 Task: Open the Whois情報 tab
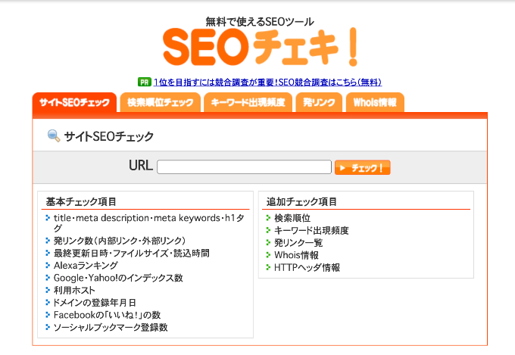click(375, 102)
